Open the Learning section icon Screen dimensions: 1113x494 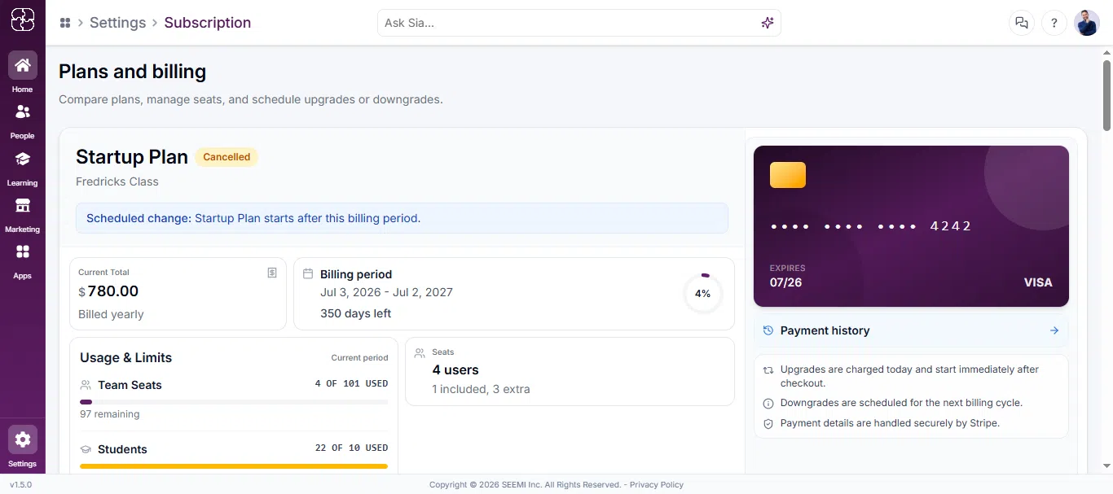click(22, 159)
